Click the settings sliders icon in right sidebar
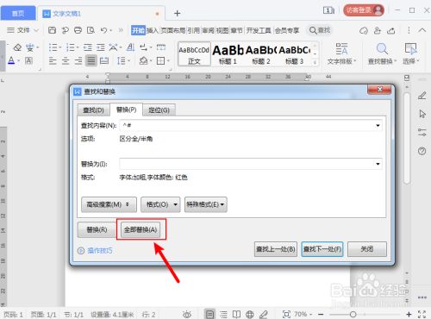Screen dimensions: 431x319 [x=422, y=132]
